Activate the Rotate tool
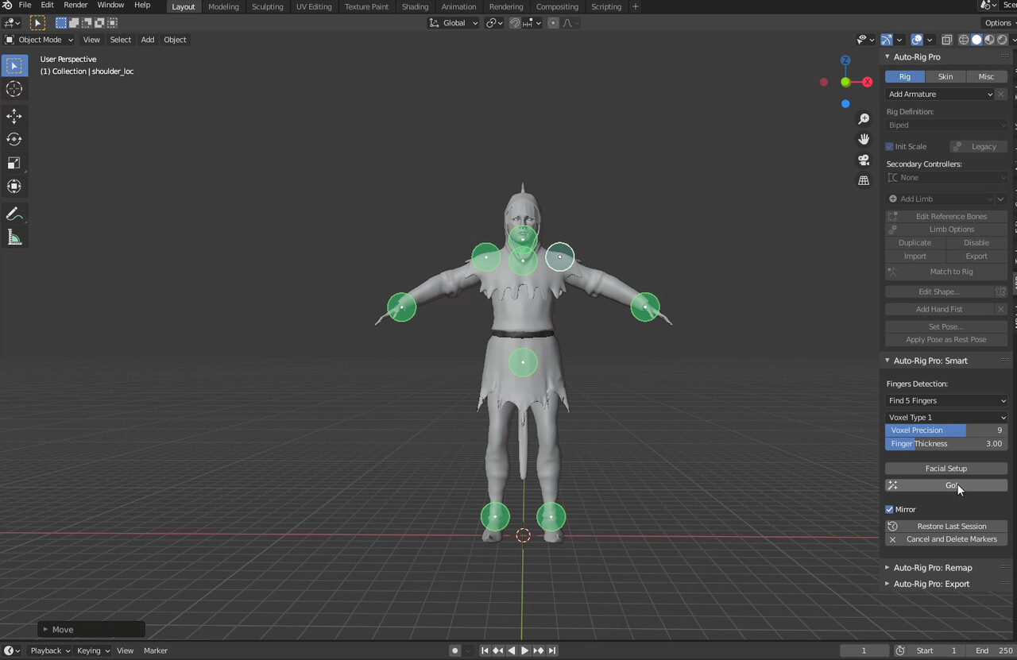Screen dimensions: 1017x660 (x=14, y=139)
